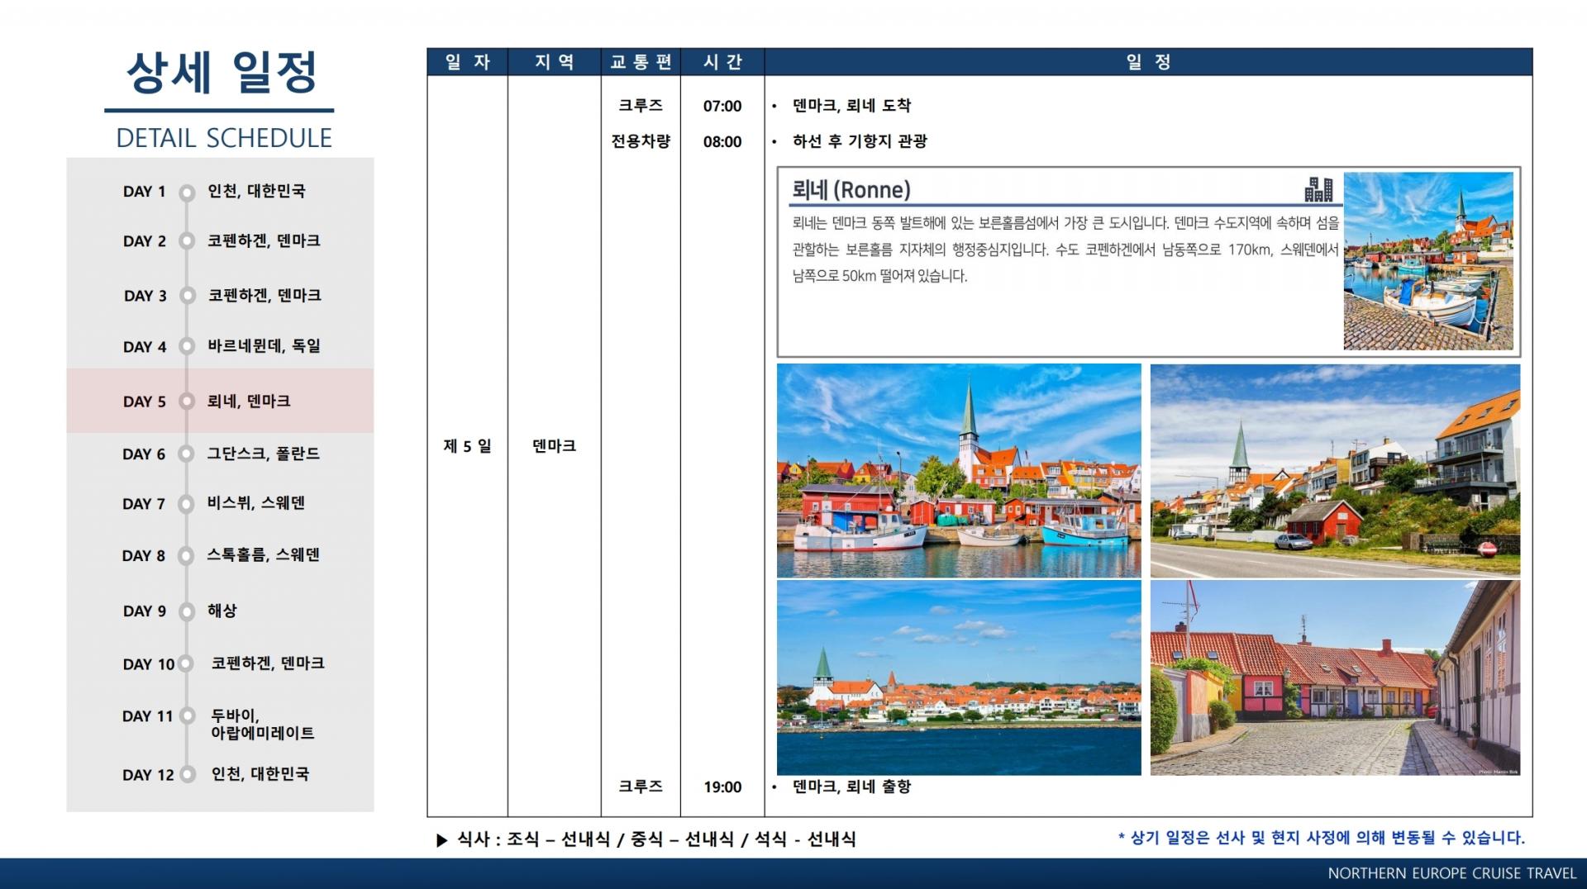This screenshot has width=1587, height=889.
Task: Click the 제 5 일 day cell
Action: pos(467,446)
